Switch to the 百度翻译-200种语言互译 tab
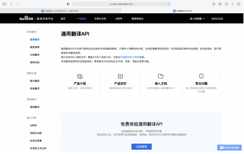Screen dimensions: 244x154 pyautogui.click(x=61, y=11)
